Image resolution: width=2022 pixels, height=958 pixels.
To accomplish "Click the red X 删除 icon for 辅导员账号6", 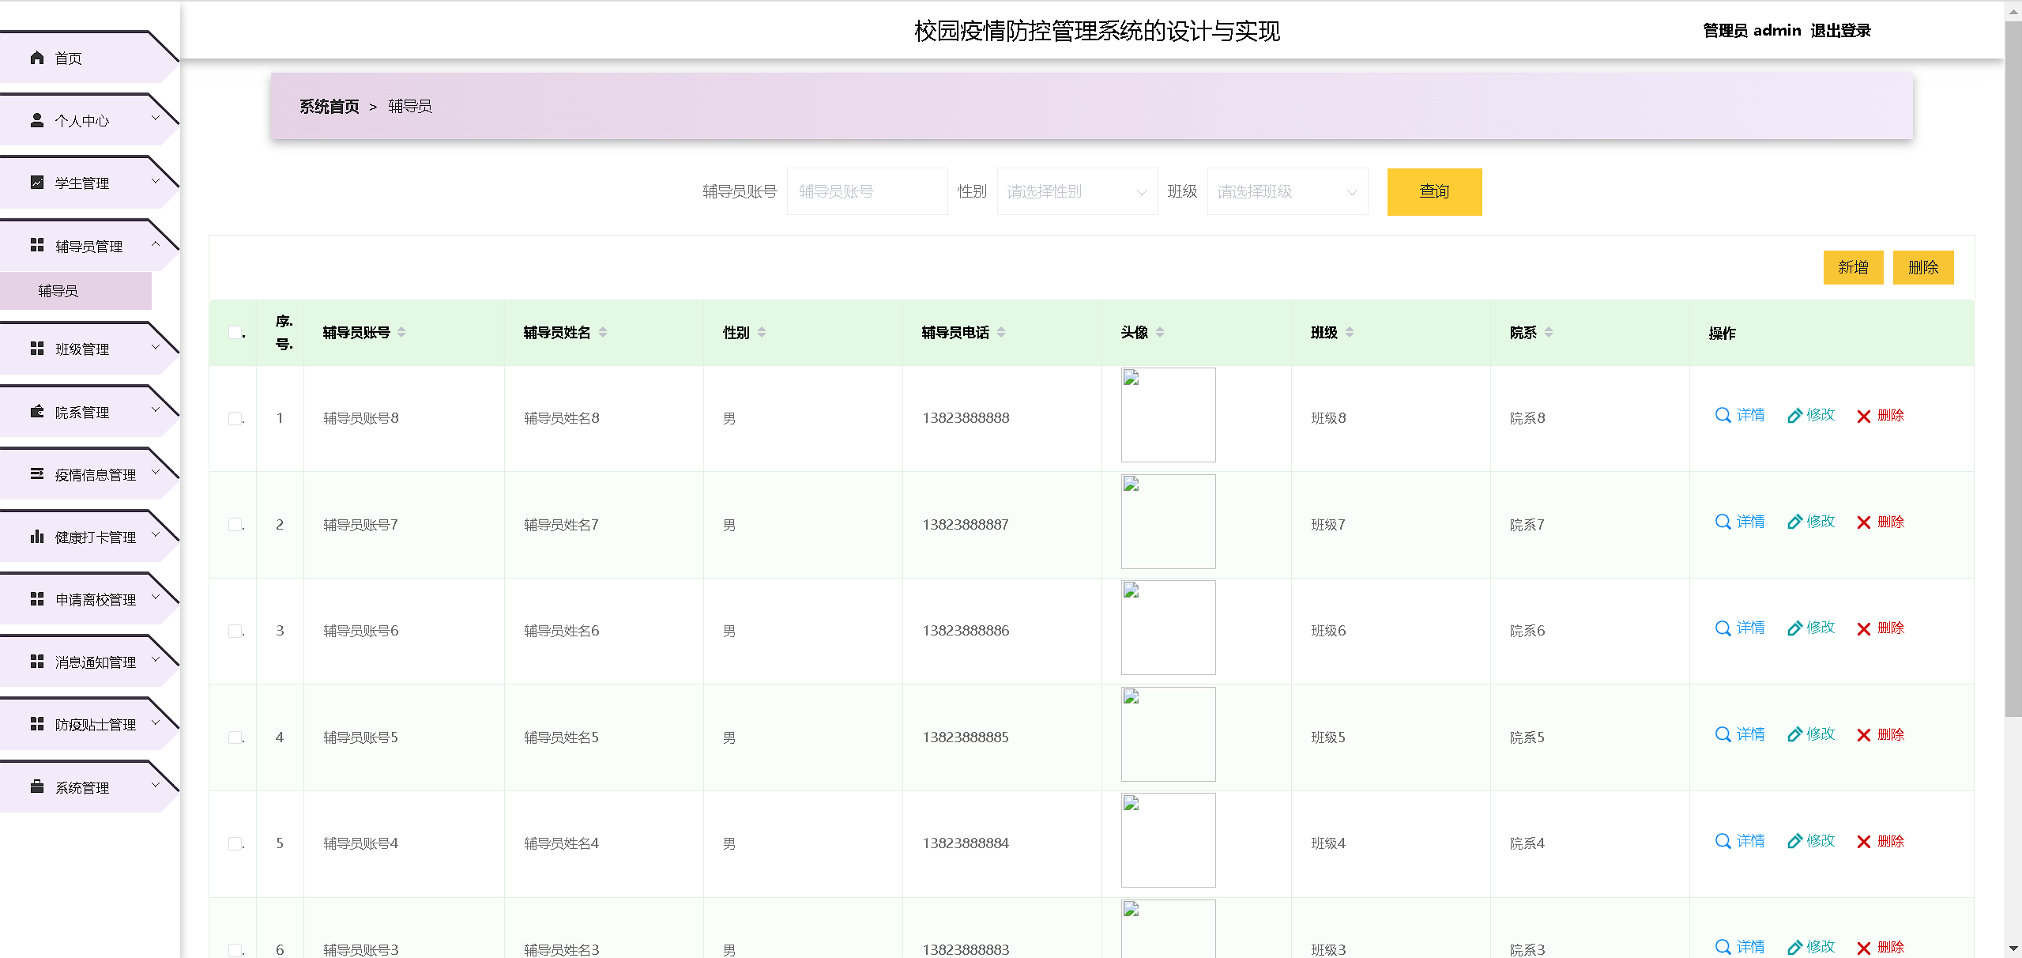I will [x=1863, y=628].
